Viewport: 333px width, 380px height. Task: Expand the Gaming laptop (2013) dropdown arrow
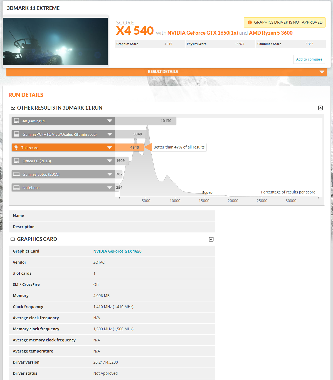click(110, 174)
